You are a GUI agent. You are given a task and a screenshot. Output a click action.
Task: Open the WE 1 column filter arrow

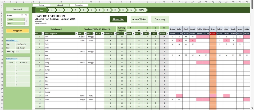pos(85,34)
